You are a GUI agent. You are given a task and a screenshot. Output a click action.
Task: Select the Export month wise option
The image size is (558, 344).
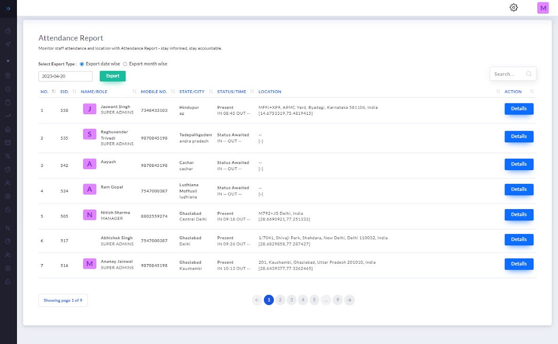125,64
